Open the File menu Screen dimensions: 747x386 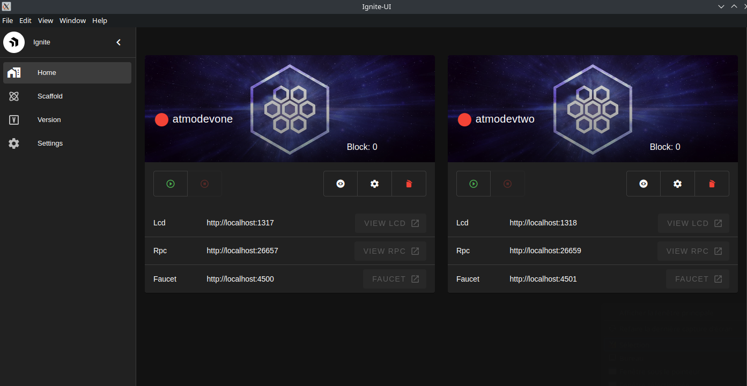click(8, 20)
